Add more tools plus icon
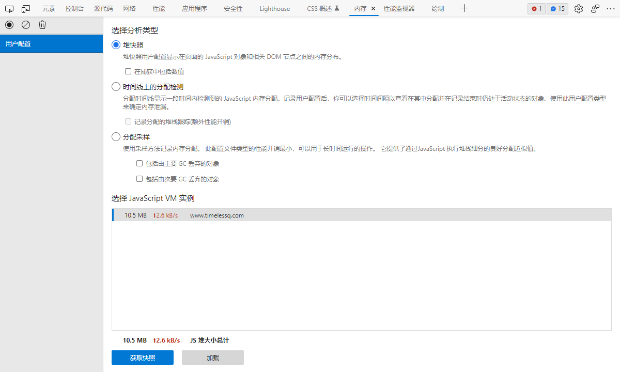This screenshot has width=620, height=372. [464, 8]
